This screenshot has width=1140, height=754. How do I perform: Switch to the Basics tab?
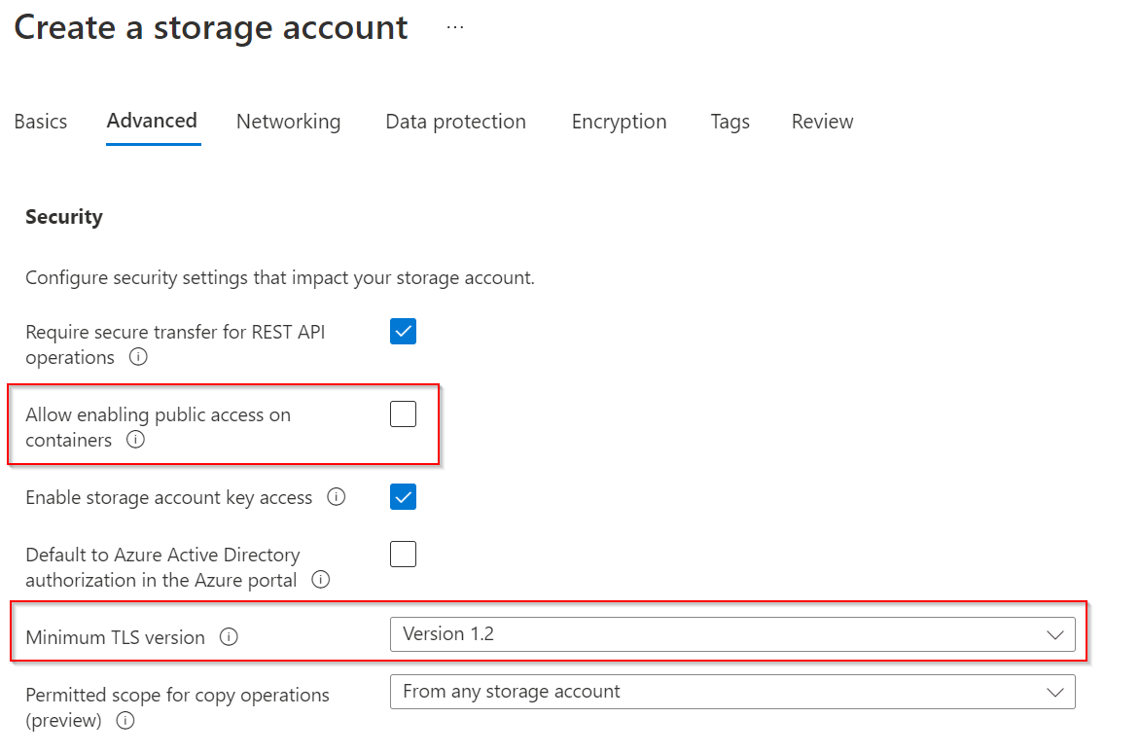tap(41, 122)
